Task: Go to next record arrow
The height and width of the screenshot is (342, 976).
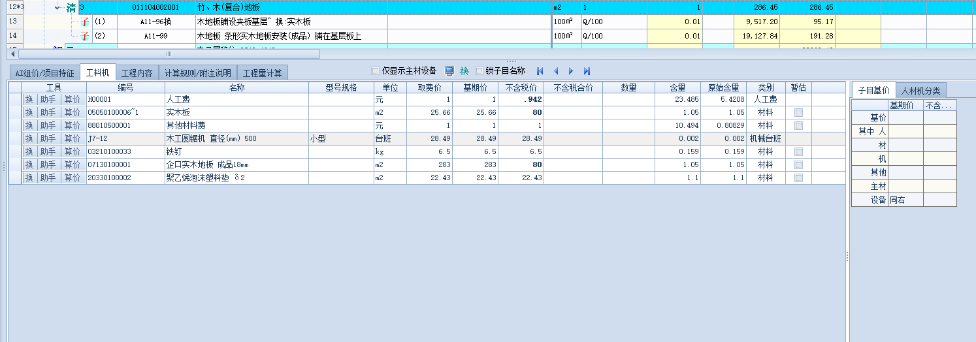Action: point(571,71)
